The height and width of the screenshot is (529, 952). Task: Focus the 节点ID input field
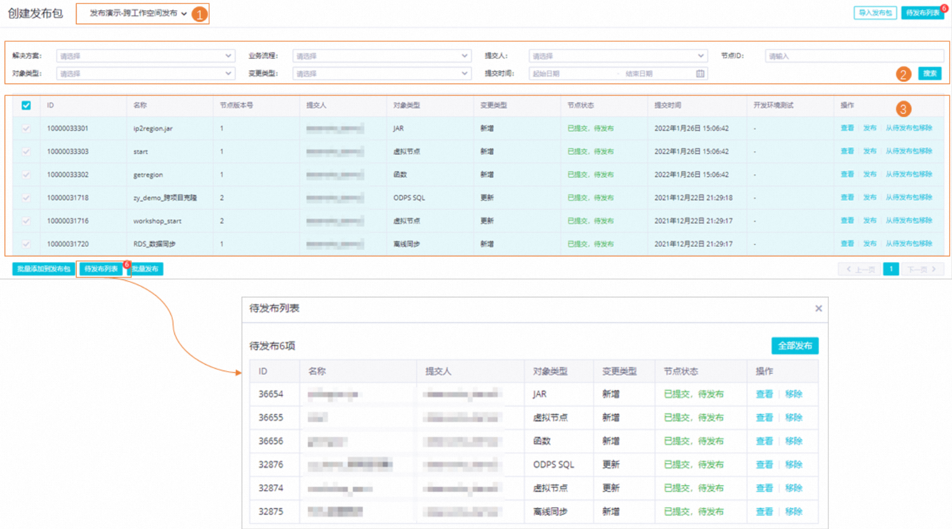click(854, 56)
